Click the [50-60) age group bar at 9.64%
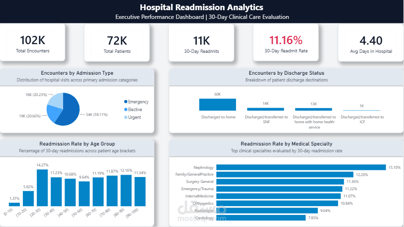 point(84,194)
